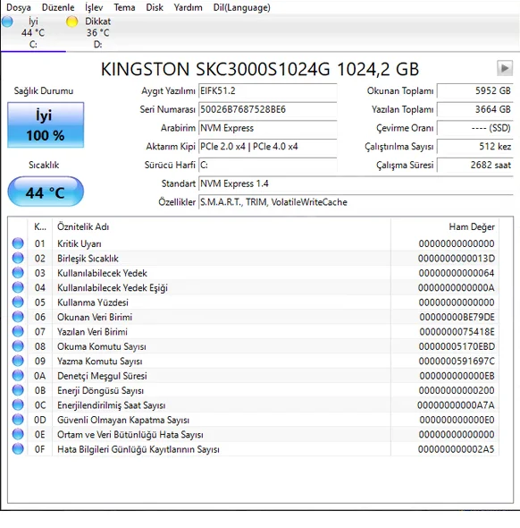The height and width of the screenshot is (528, 520).
Task: Click the Standart field NVM Express 1.4
Action: tap(356, 183)
